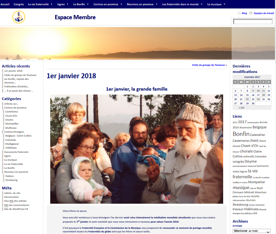Screen dimensions: 276x234
Task: Open the Archives month selector
Action: coord(252,231)
